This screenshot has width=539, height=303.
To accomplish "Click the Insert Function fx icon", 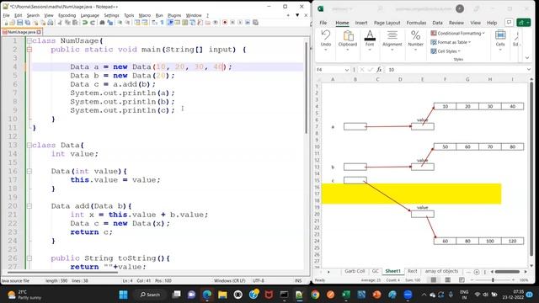I will (x=379, y=70).
